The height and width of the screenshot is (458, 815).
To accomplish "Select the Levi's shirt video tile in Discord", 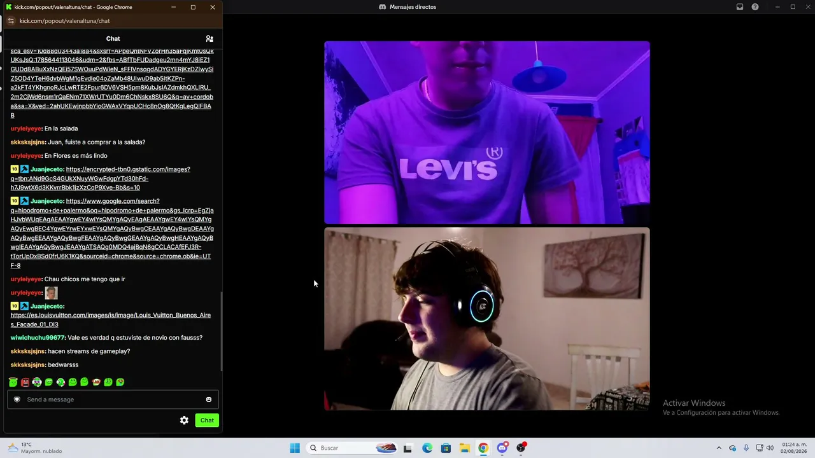I will (487, 133).
